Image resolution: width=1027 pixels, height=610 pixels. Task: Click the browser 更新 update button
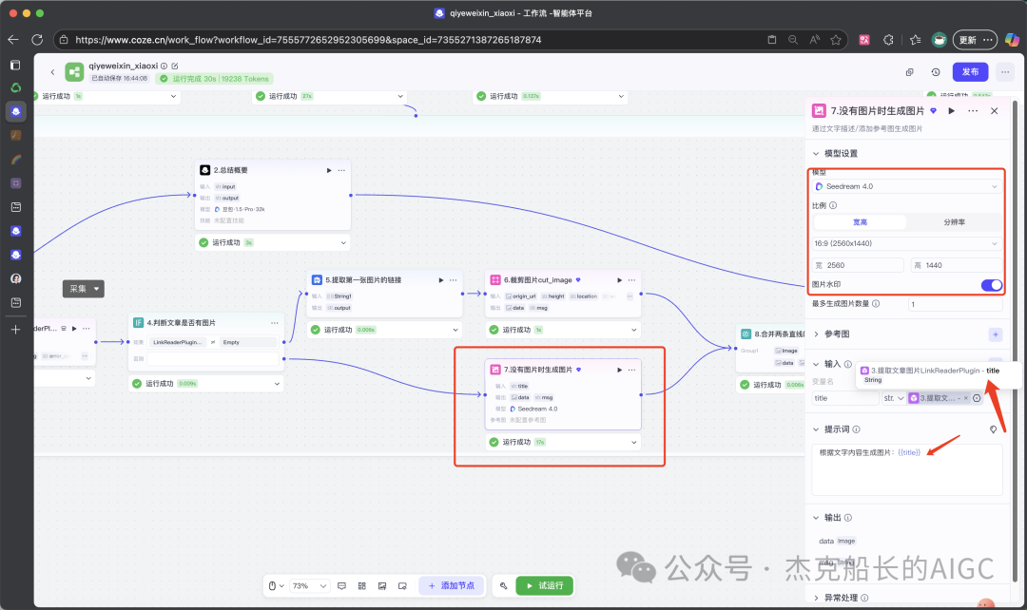tap(976, 40)
